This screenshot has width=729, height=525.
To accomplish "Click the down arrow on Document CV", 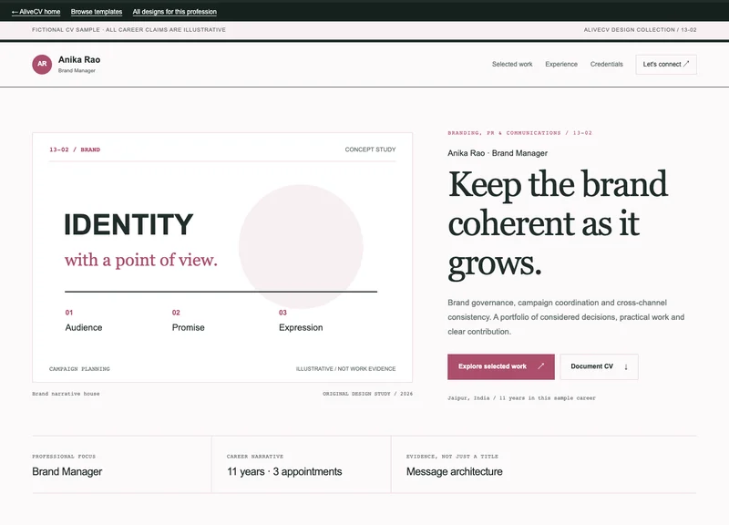I will (x=626, y=367).
